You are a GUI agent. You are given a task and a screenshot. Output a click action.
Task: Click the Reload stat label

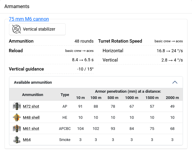(x=16, y=50)
